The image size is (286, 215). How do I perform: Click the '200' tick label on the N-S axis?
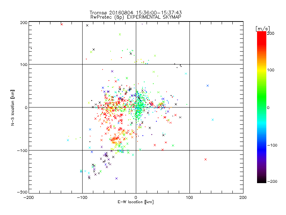pos(24,23)
